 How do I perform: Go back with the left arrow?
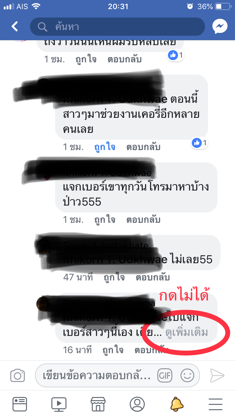[x=15, y=27]
